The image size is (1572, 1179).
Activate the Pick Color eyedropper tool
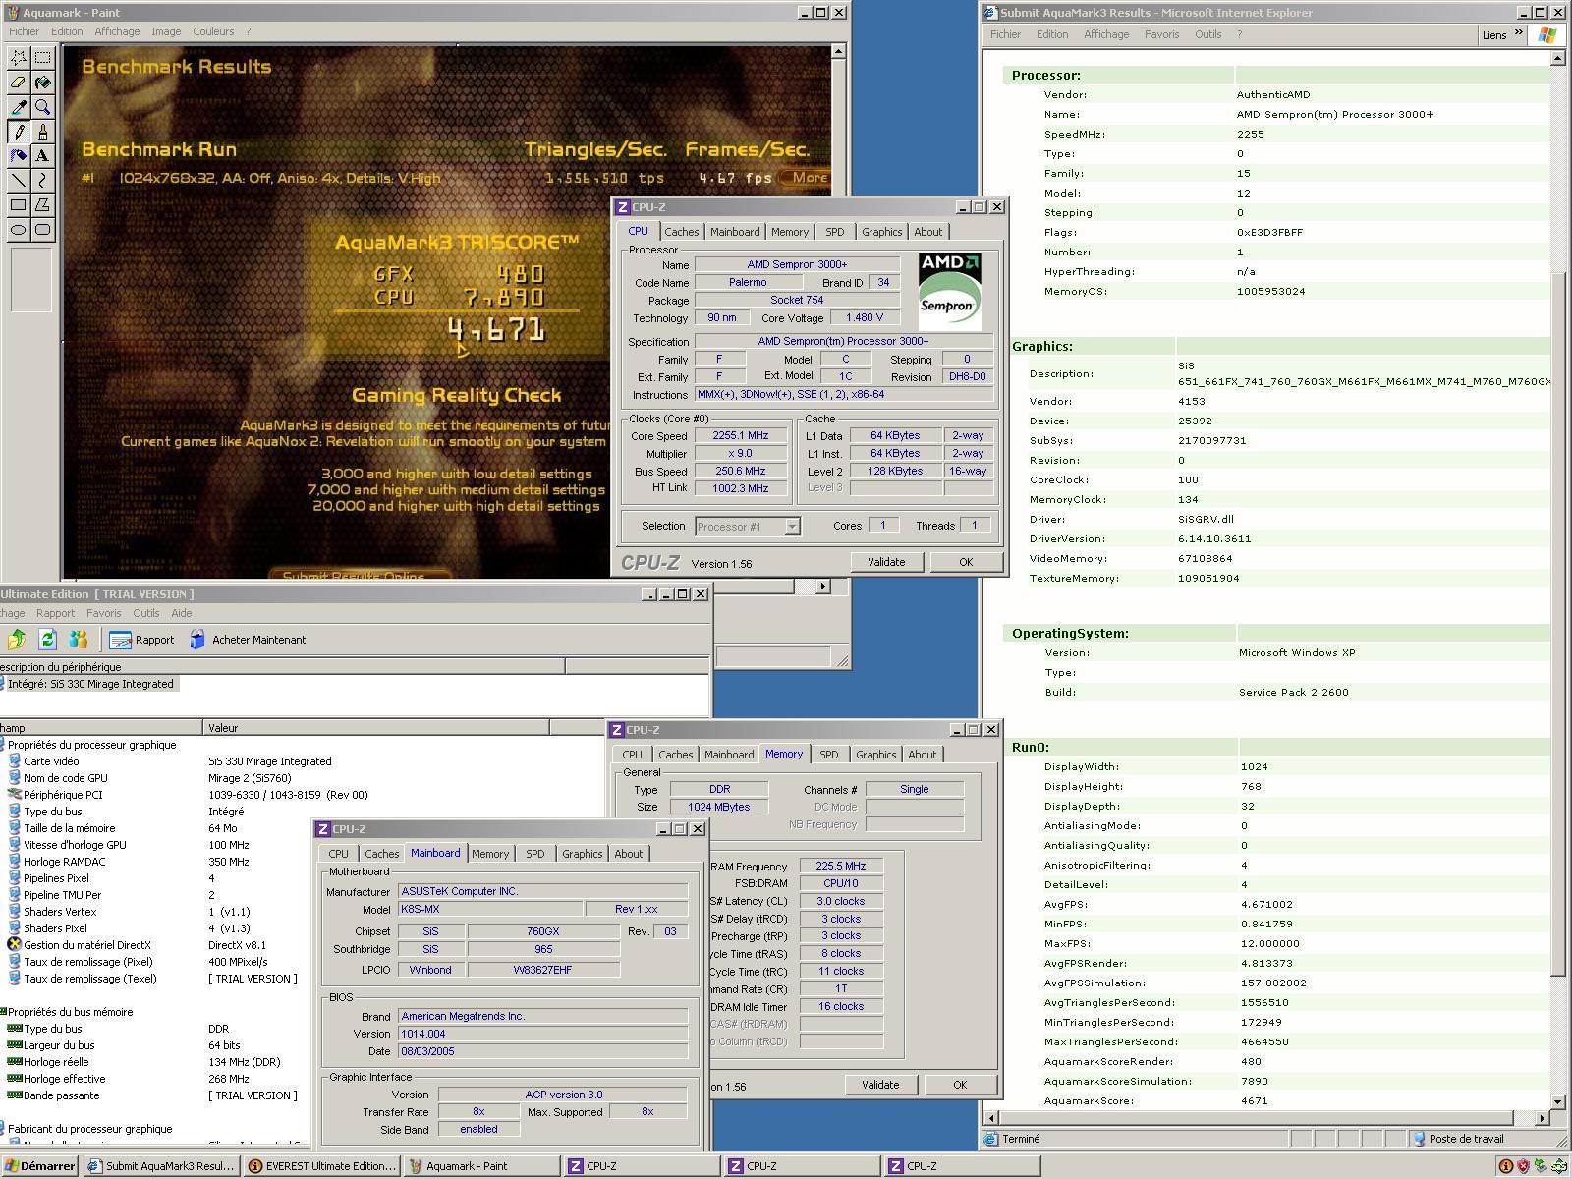[19, 107]
